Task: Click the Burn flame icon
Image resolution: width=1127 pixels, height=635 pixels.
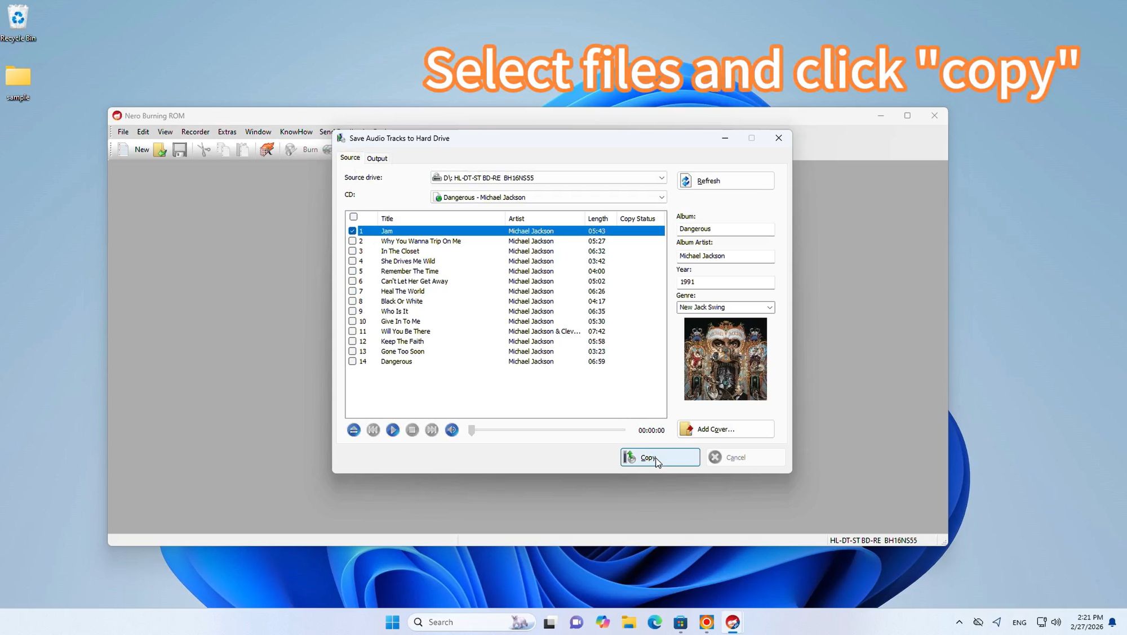Action: [268, 150]
